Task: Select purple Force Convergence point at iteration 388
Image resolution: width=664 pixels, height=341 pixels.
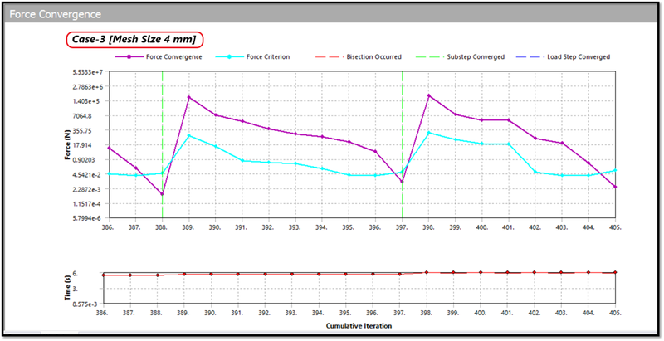Action: [162, 194]
